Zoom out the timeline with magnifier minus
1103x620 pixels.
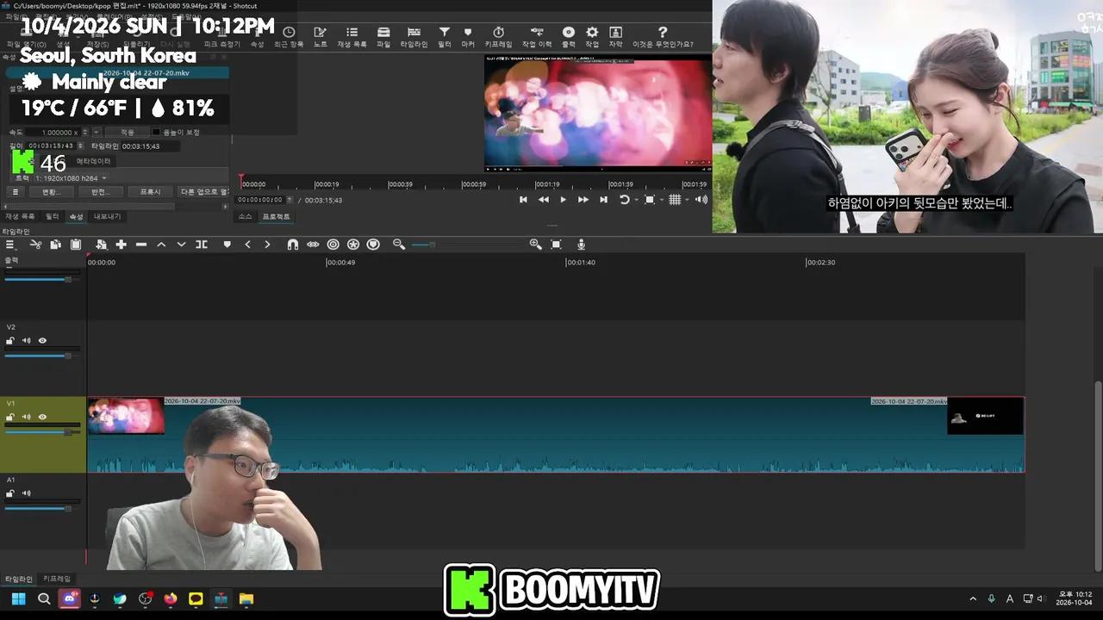pyautogui.click(x=399, y=245)
